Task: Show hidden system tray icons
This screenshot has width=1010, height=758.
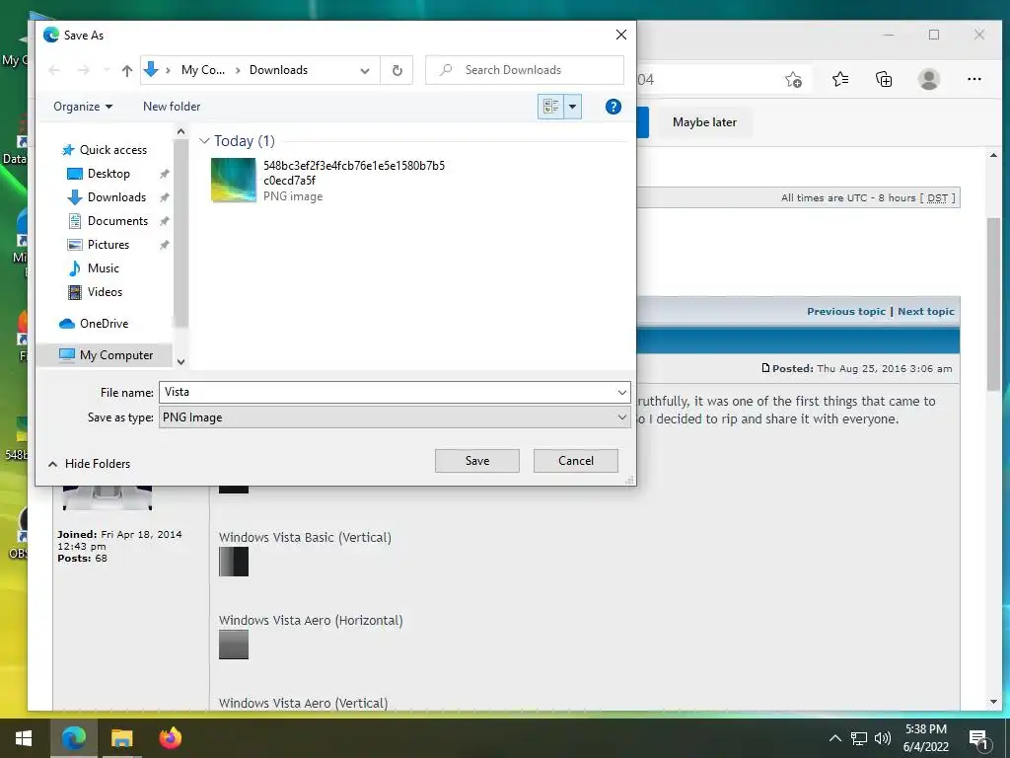Action: (x=834, y=738)
